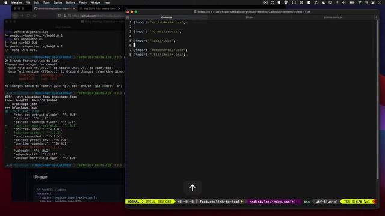Open the Help menu
Image resolution: width=385 pixels, height=216 pixels.
click(107, 2)
